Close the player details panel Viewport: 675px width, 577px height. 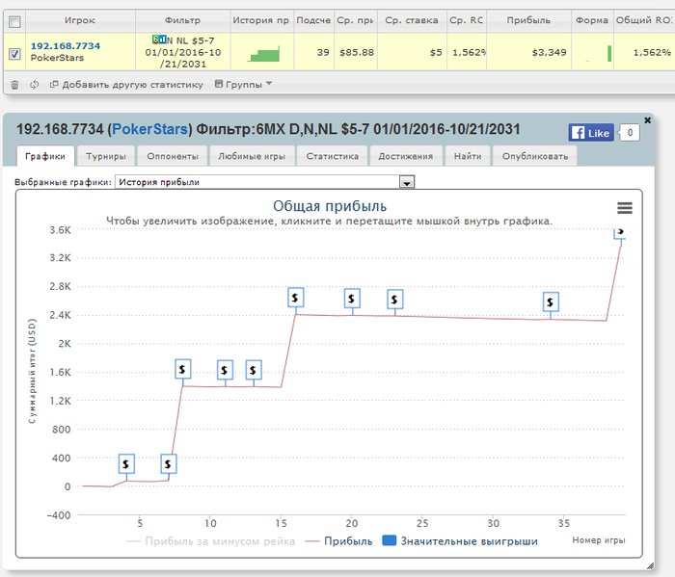pos(647,120)
